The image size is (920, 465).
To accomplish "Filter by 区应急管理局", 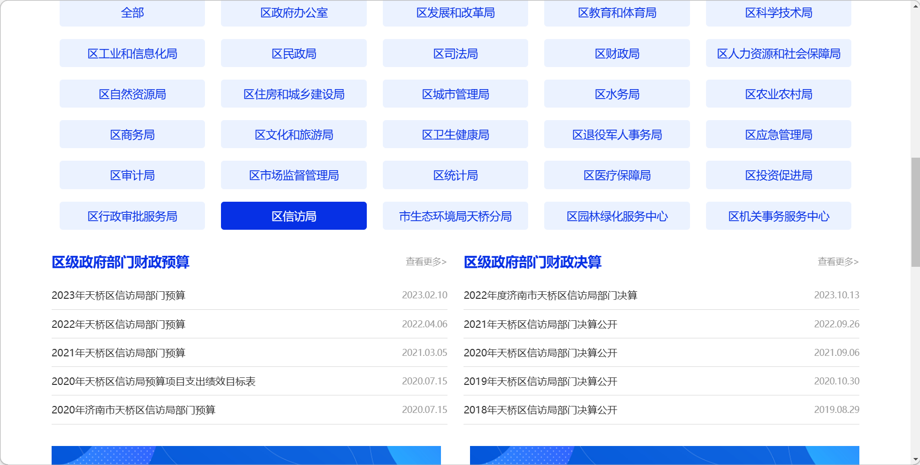I will click(x=779, y=134).
